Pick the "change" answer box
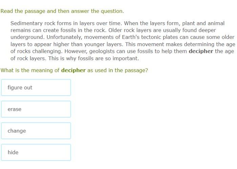The image size is (237, 169). 36,131
